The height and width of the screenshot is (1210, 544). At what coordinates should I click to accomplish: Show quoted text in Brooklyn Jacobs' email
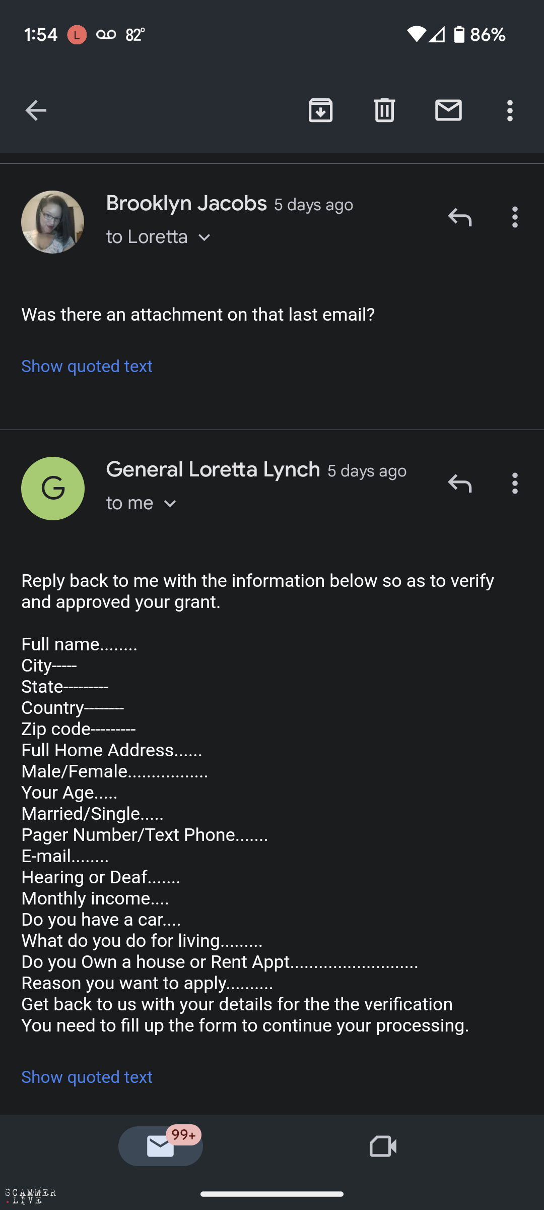(x=87, y=367)
